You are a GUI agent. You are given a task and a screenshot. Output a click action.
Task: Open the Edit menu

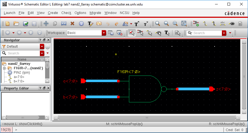pyautogui.click(x=31, y=13)
